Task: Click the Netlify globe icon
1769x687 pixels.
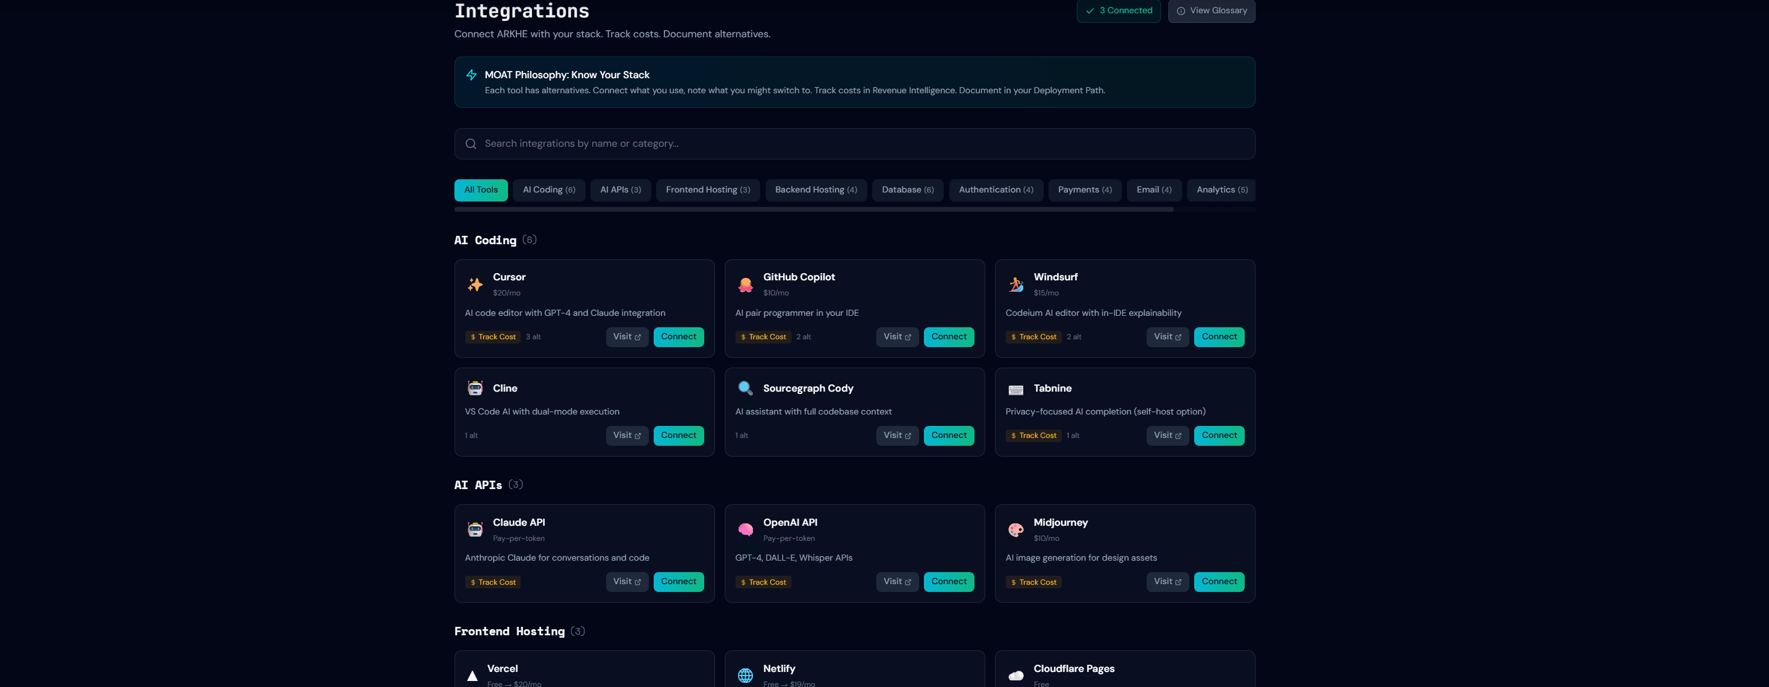Action: click(745, 676)
